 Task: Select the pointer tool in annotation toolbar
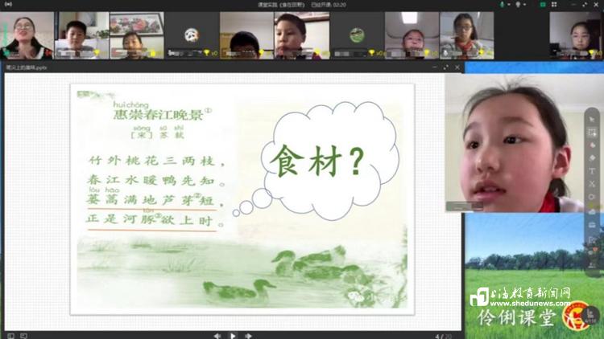click(592, 120)
